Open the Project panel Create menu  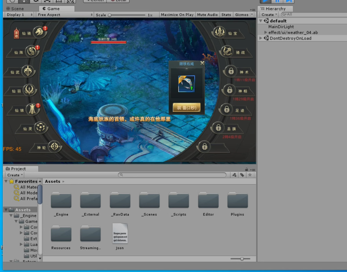[x=14, y=175]
